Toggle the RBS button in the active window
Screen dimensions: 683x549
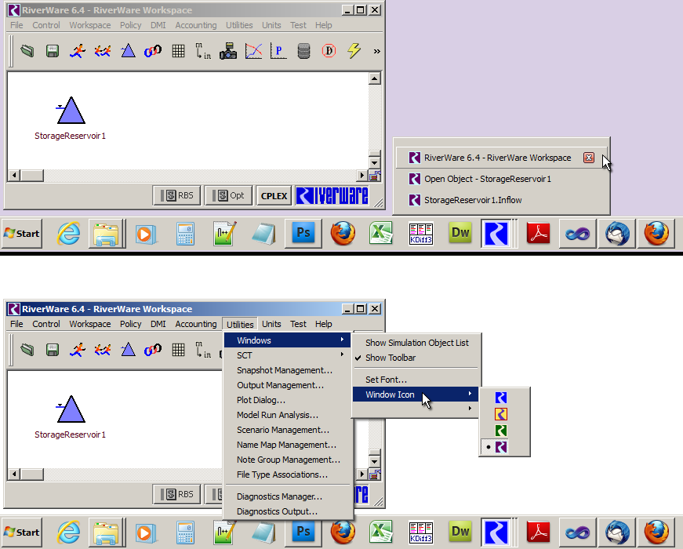coord(177,494)
